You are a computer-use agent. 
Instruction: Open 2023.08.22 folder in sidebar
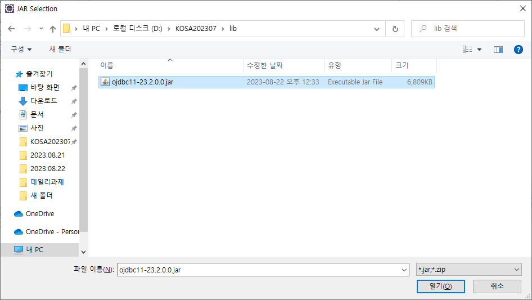point(47,168)
